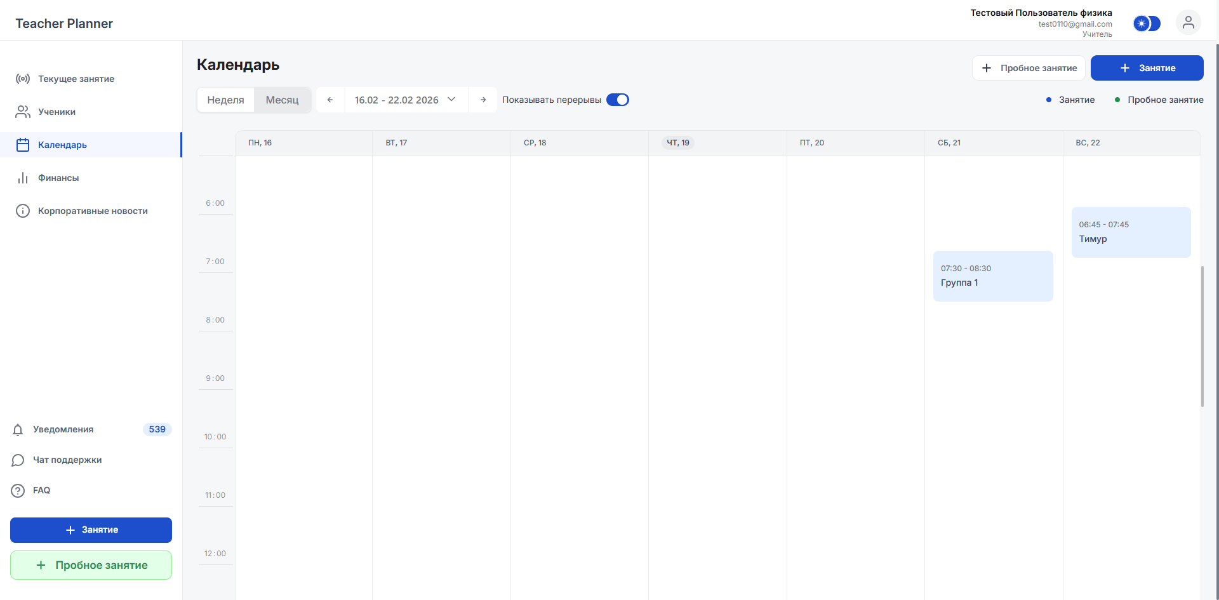Select the Занятие legend filter
The width and height of the screenshot is (1219, 600).
click(x=1070, y=100)
